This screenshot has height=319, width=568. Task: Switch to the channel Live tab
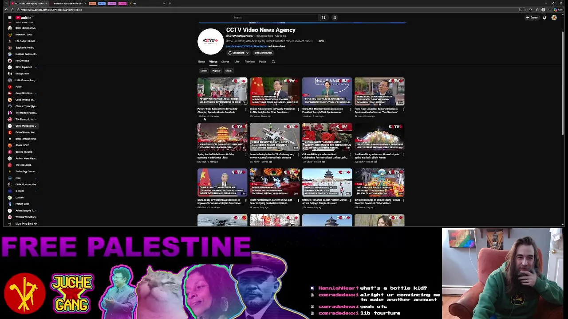237,62
